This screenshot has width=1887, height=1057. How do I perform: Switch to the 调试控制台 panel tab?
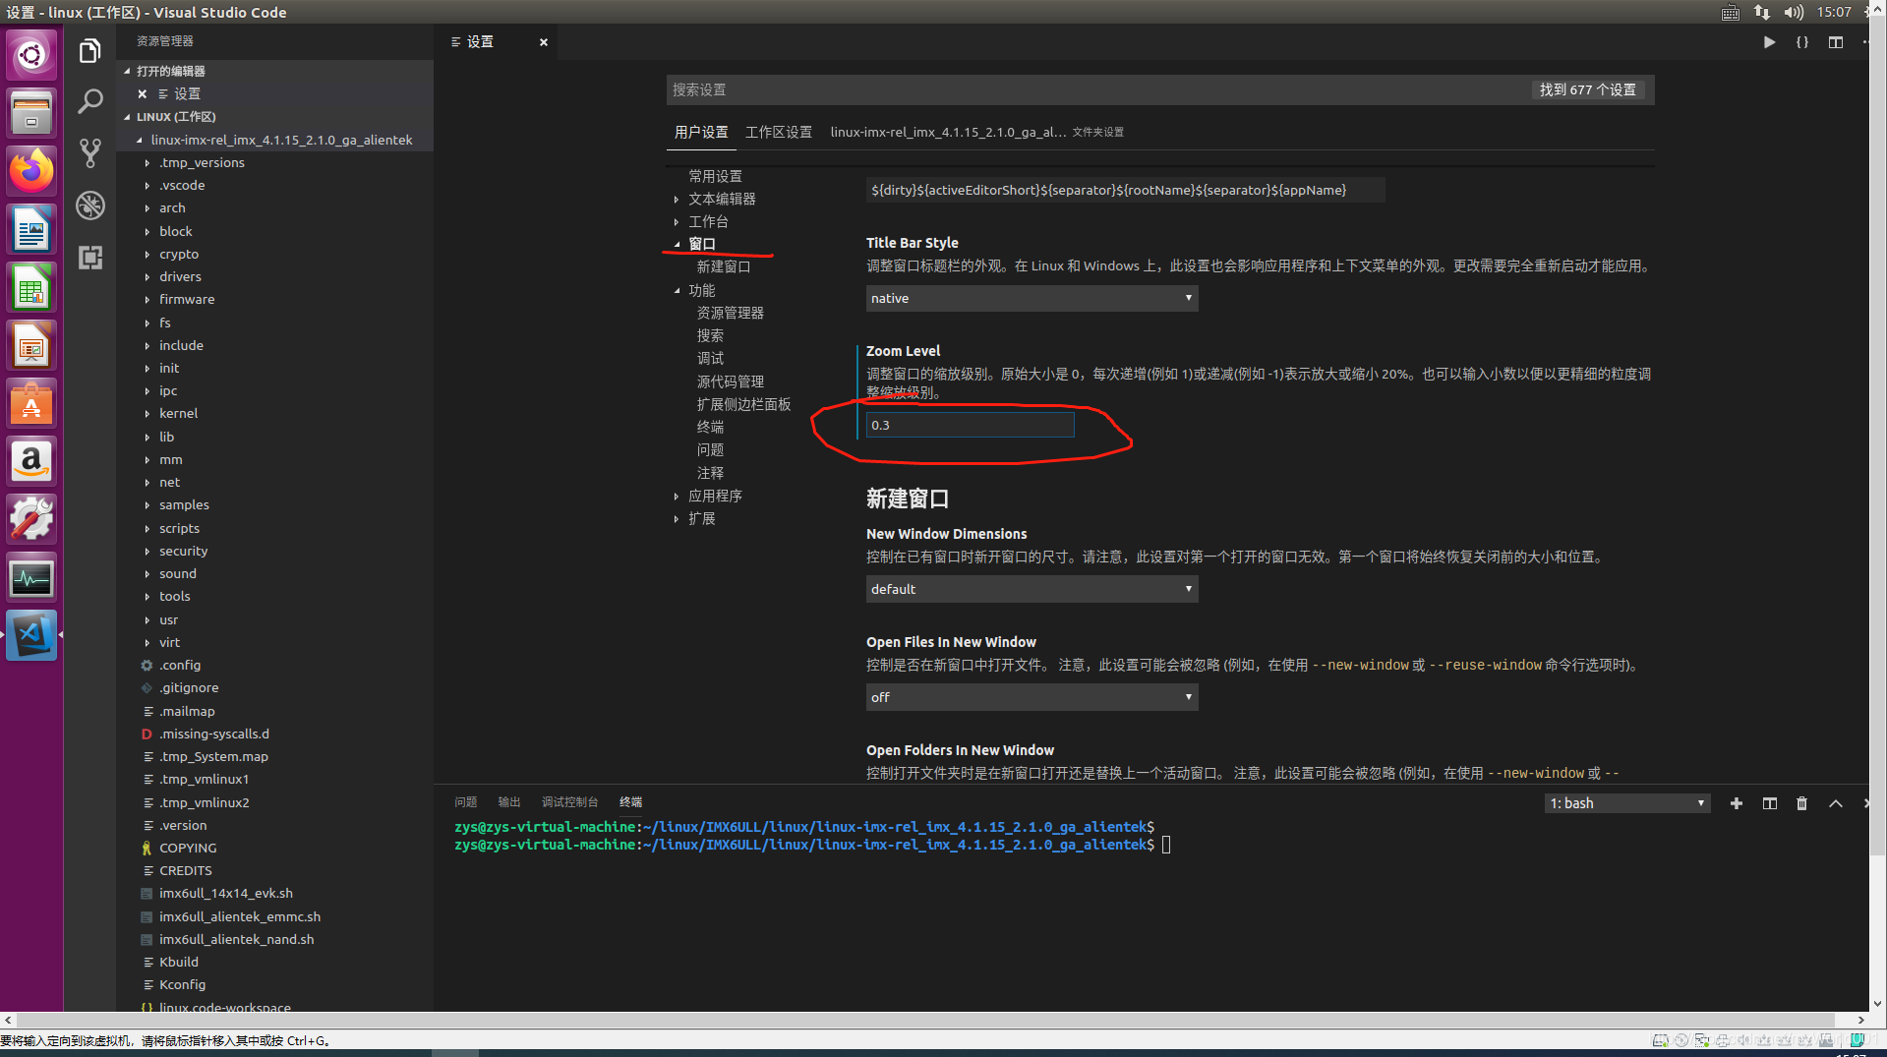pos(569,802)
